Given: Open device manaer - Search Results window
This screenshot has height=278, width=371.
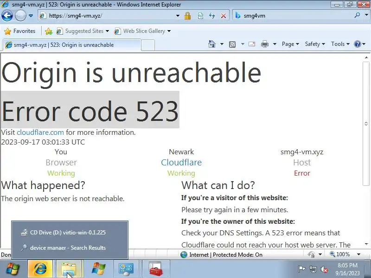Looking at the screenshot, I should point(70,248).
